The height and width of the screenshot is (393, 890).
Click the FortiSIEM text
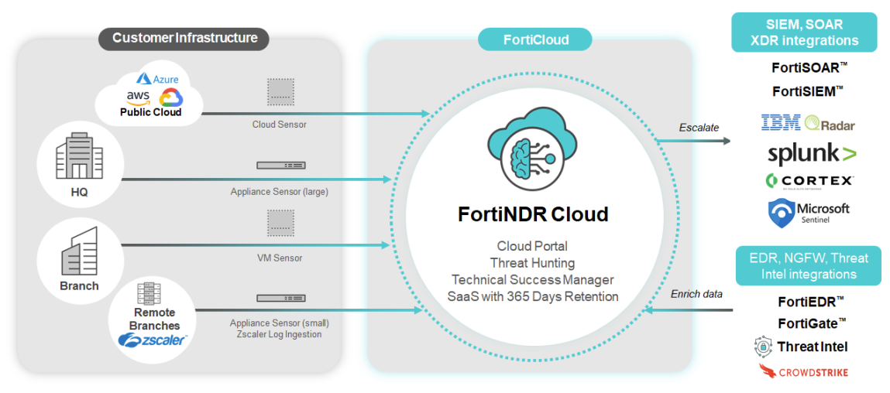click(x=808, y=91)
